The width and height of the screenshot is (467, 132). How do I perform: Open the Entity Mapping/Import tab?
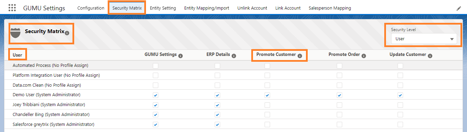[x=207, y=8]
